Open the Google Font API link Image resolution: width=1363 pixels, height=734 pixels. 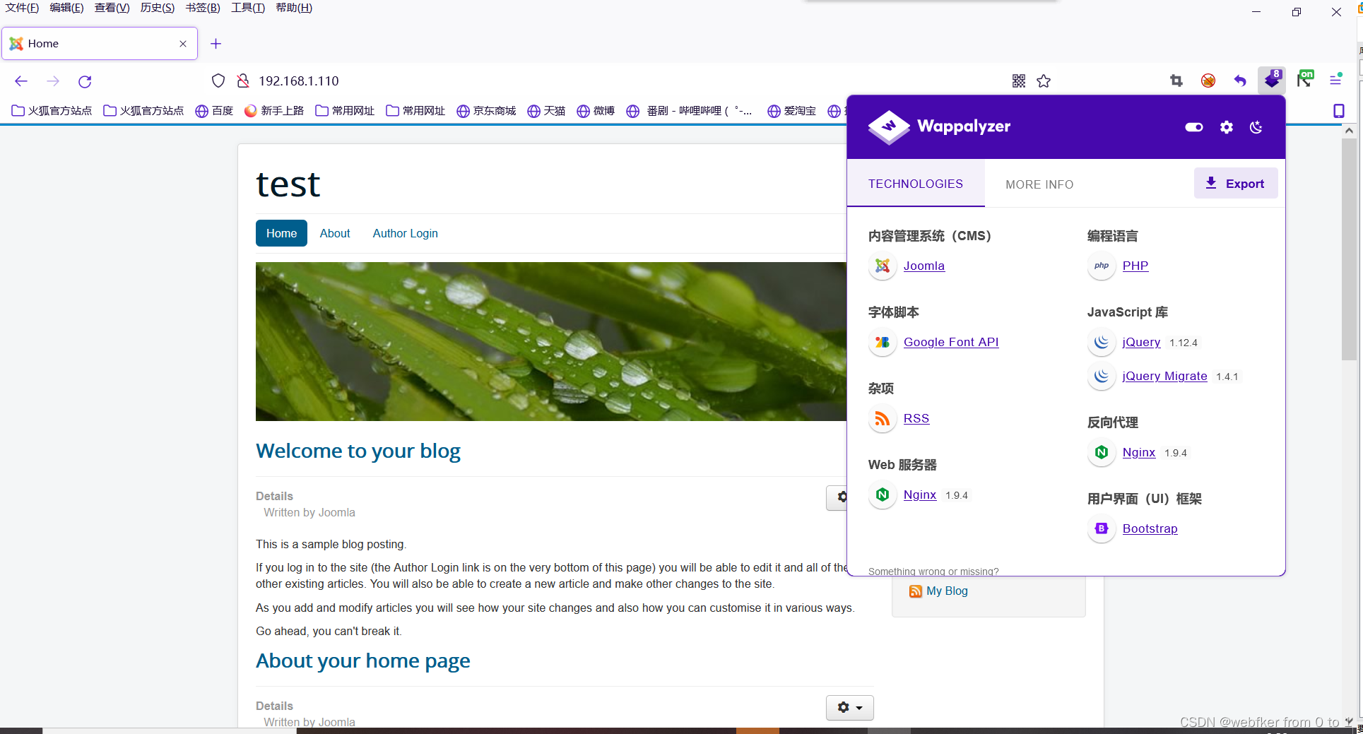click(x=951, y=342)
